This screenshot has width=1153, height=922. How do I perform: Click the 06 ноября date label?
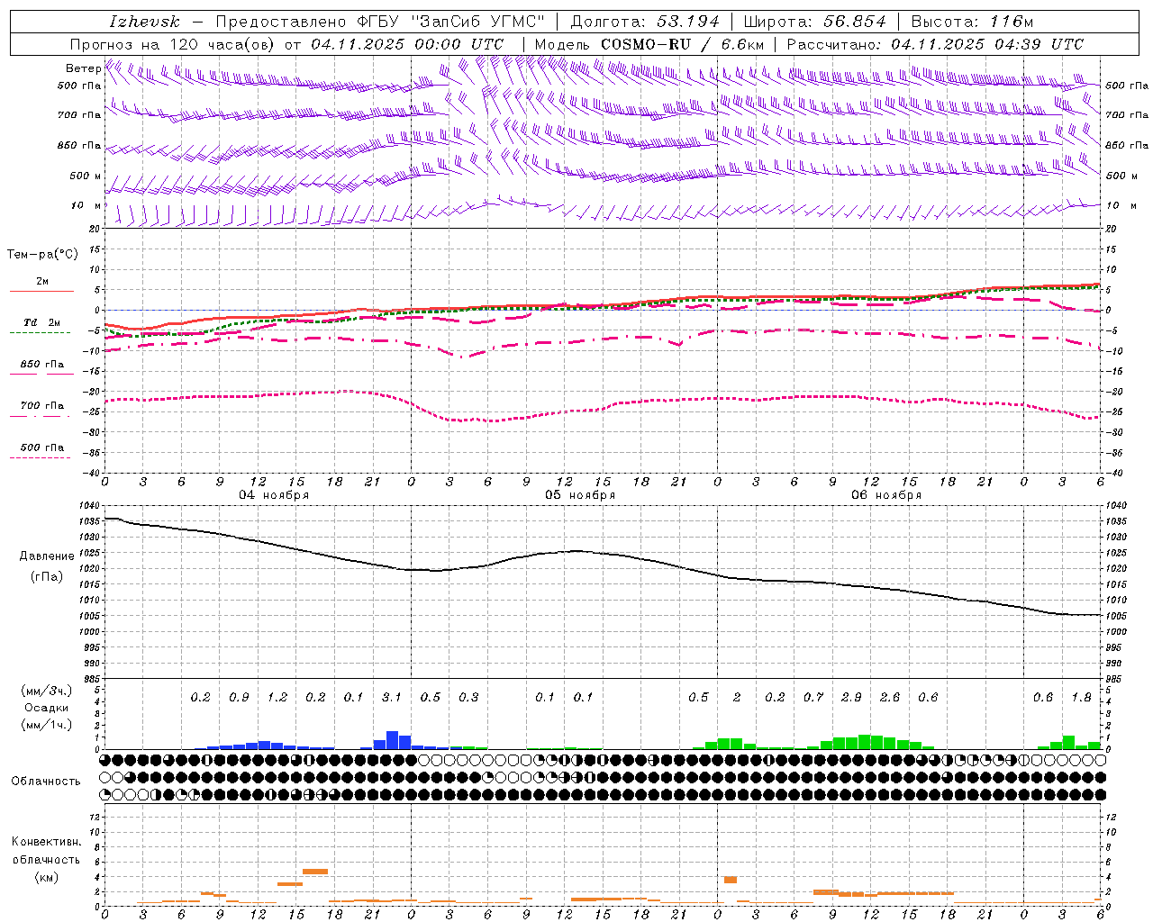point(886,495)
